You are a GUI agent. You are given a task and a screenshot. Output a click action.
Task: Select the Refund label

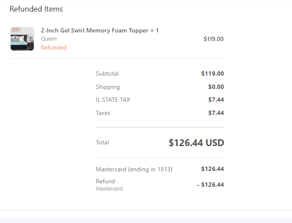pyautogui.click(x=105, y=181)
